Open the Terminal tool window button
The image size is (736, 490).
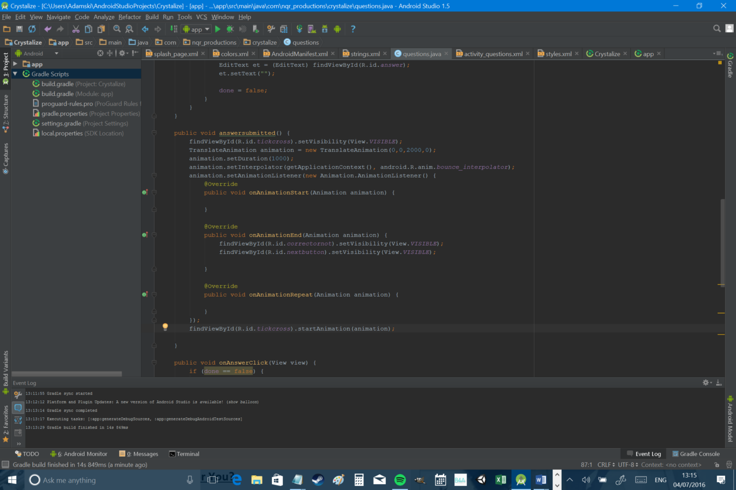pos(184,454)
